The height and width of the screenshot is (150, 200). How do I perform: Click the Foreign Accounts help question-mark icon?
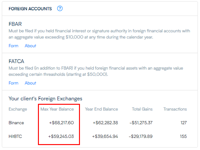coord(60,9)
